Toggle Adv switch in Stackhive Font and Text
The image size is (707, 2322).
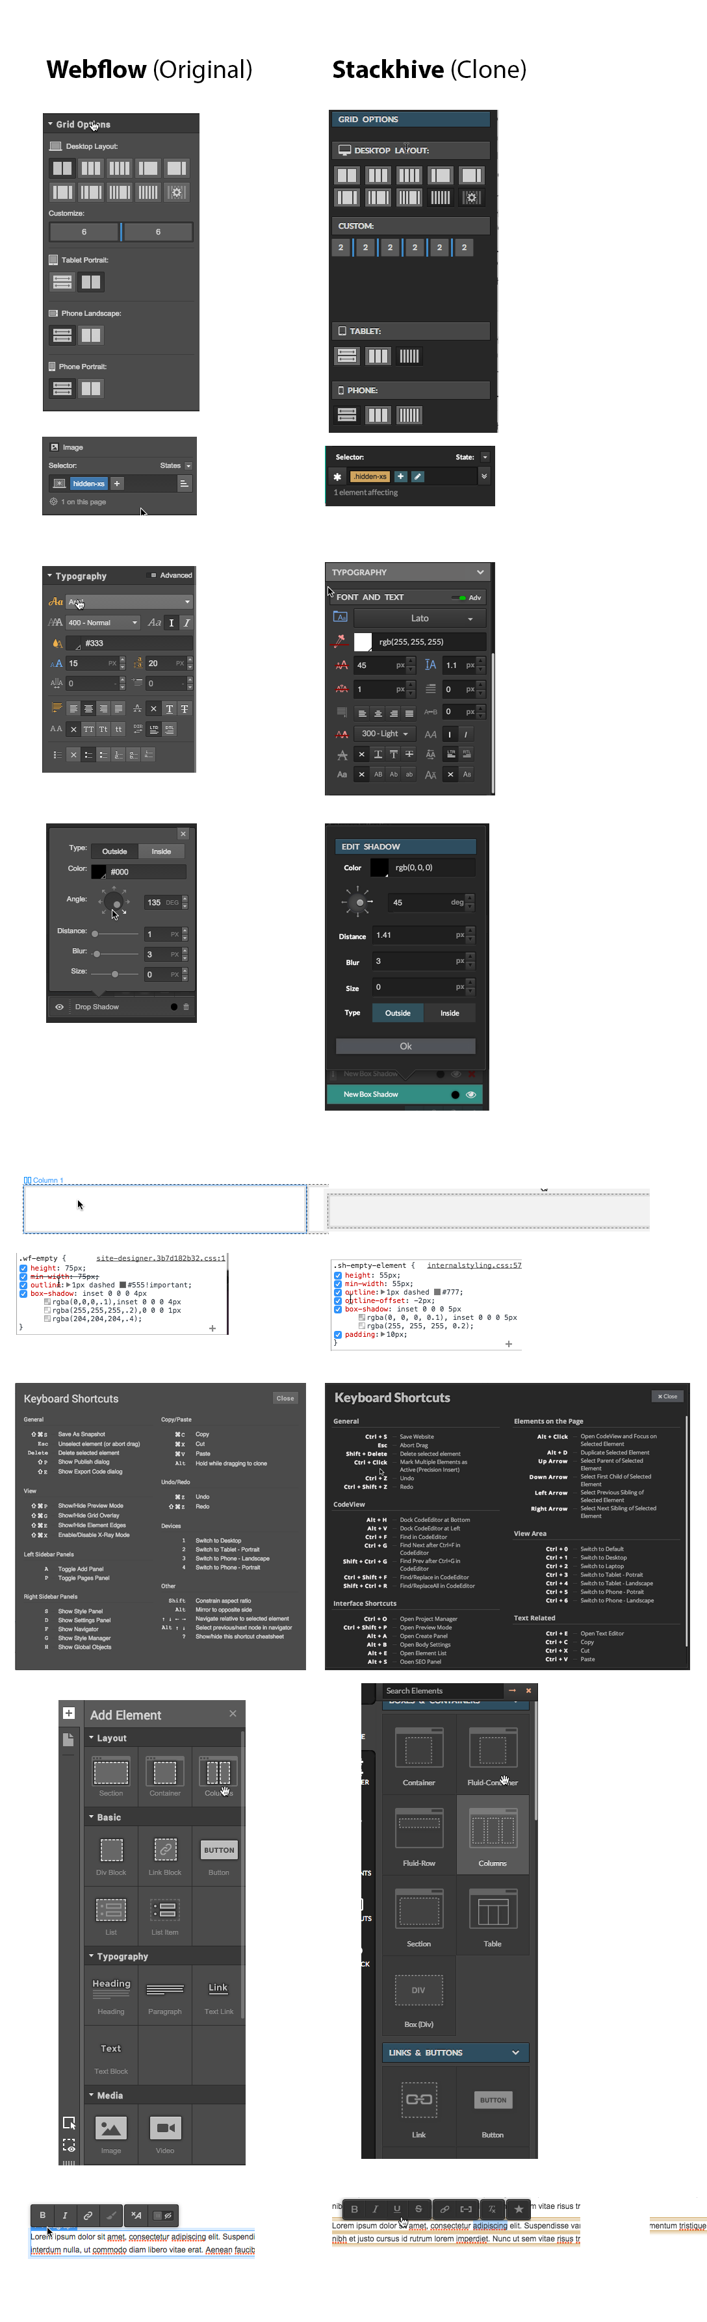[x=459, y=598]
